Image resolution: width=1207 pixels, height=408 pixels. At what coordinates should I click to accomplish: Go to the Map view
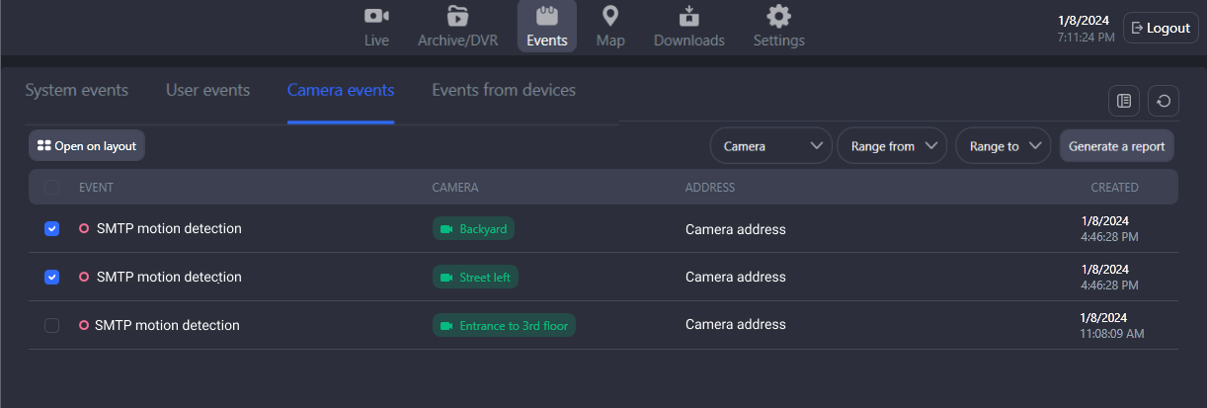(x=610, y=27)
